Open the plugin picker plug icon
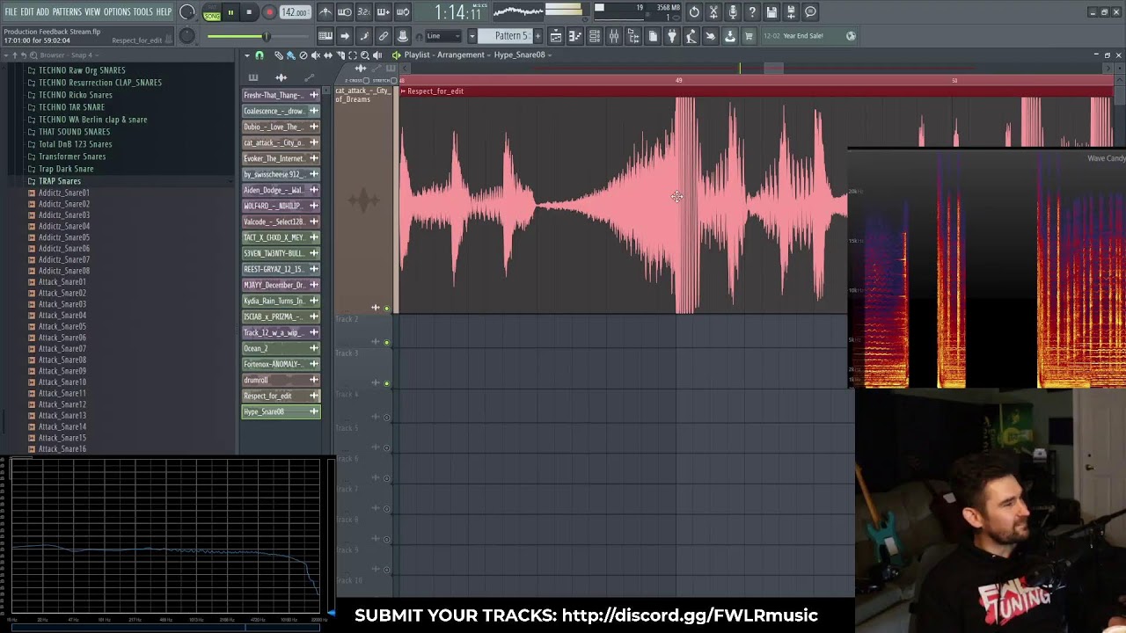 pos(672,36)
